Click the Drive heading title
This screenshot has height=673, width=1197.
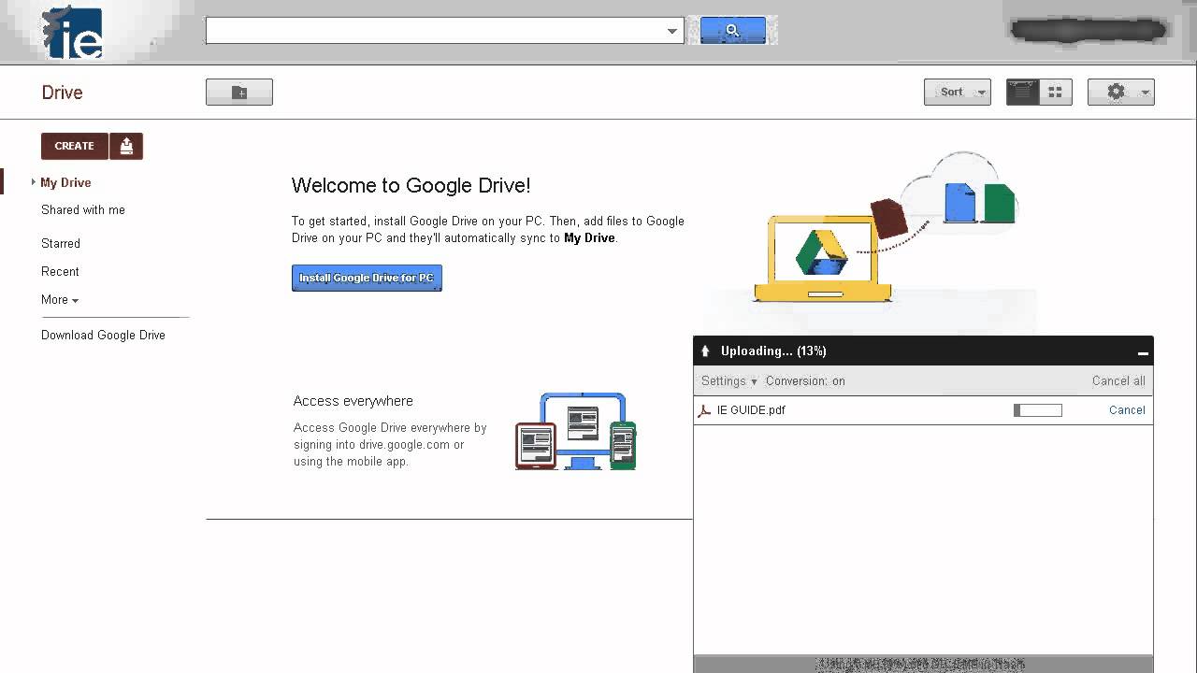coord(63,93)
